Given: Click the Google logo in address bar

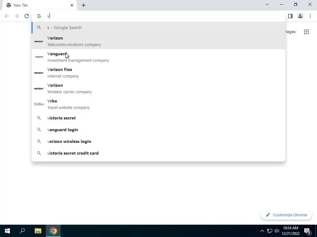Looking at the screenshot, I should click(x=39, y=16).
